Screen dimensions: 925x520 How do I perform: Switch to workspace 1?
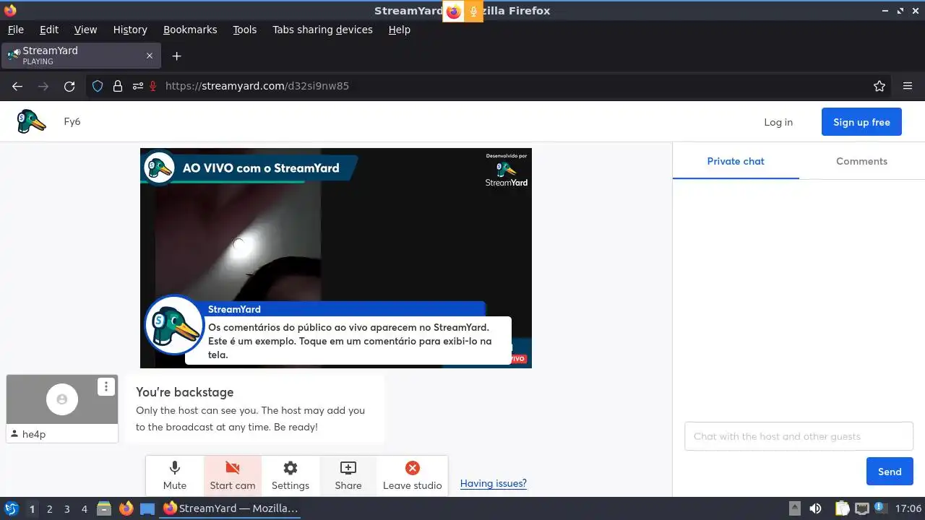pos(32,508)
